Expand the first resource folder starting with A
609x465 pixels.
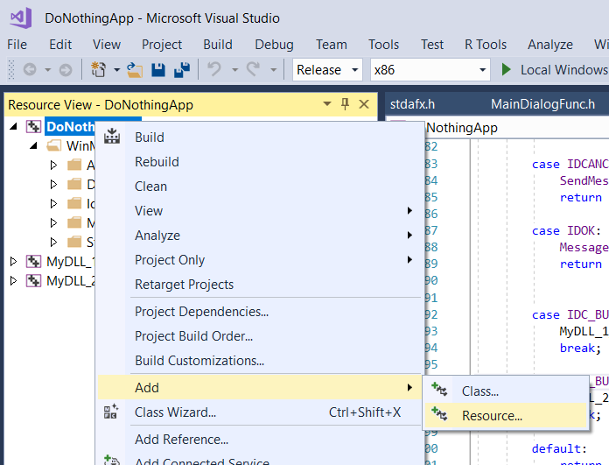pyautogui.click(x=53, y=166)
